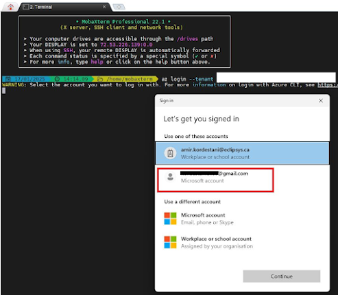Click the Continue button
Screen dimensions: 338x295
coord(282,276)
